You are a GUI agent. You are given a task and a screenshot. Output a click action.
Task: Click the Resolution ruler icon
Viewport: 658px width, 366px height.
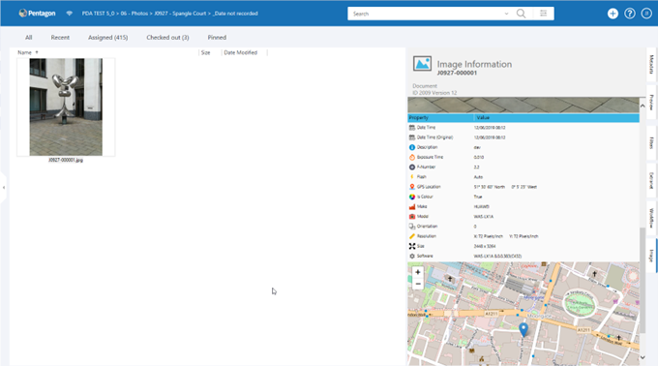412,236
